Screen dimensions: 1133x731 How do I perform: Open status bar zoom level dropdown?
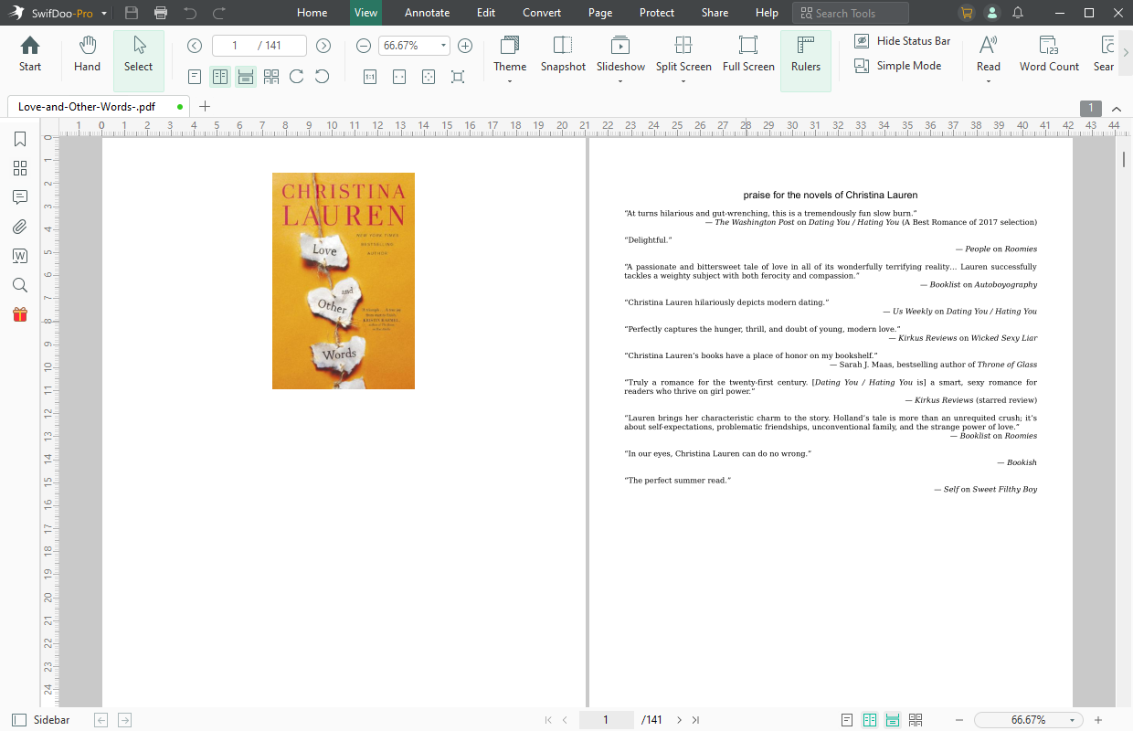point(1073,720)
